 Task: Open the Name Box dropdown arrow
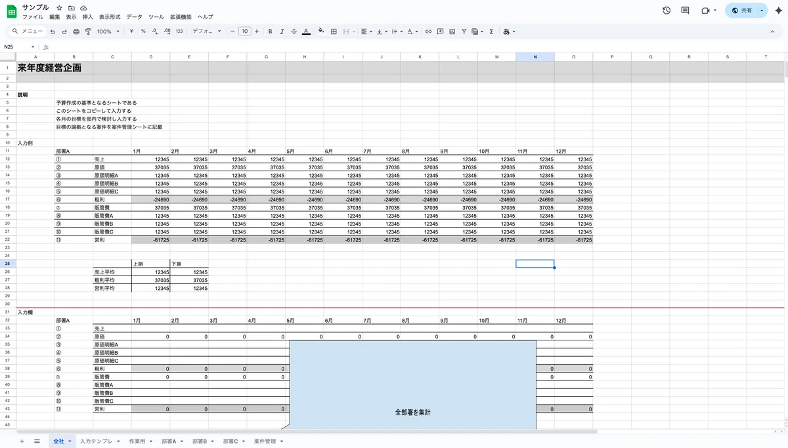pos(33,47)
